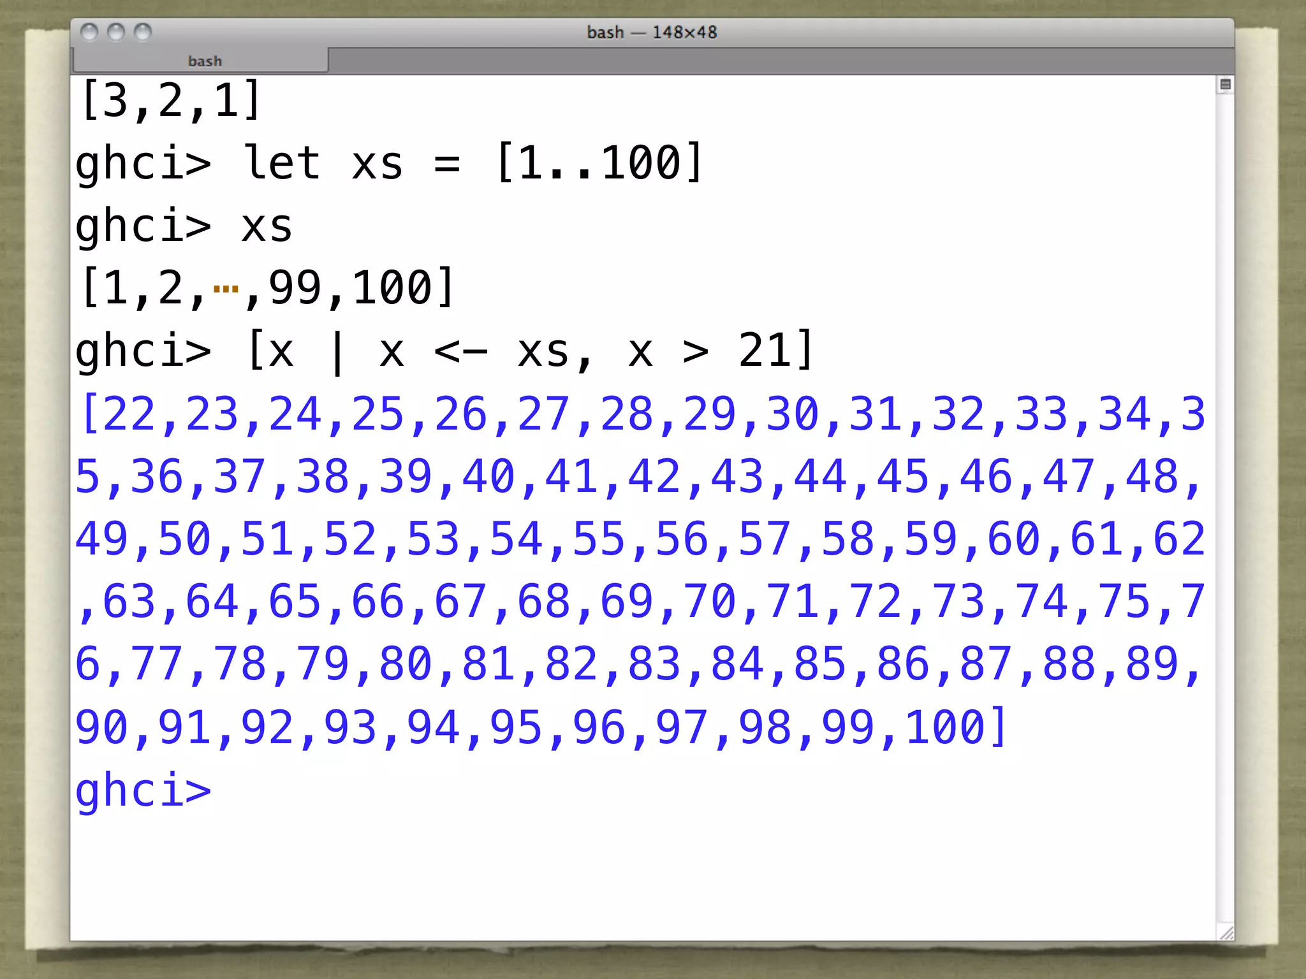The width and height of the screenshot is (1306, 979).
Task: Click the output line starting '49,50,51'
Action: (x=640, y=539)
